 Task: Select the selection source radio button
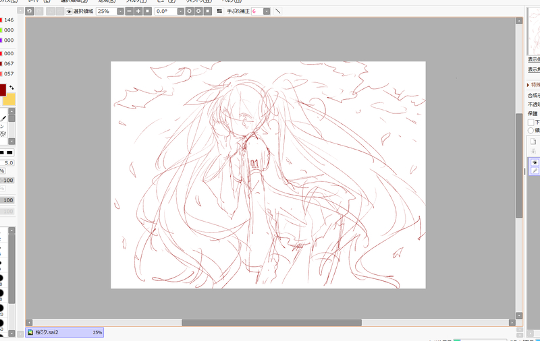(531, 130)
